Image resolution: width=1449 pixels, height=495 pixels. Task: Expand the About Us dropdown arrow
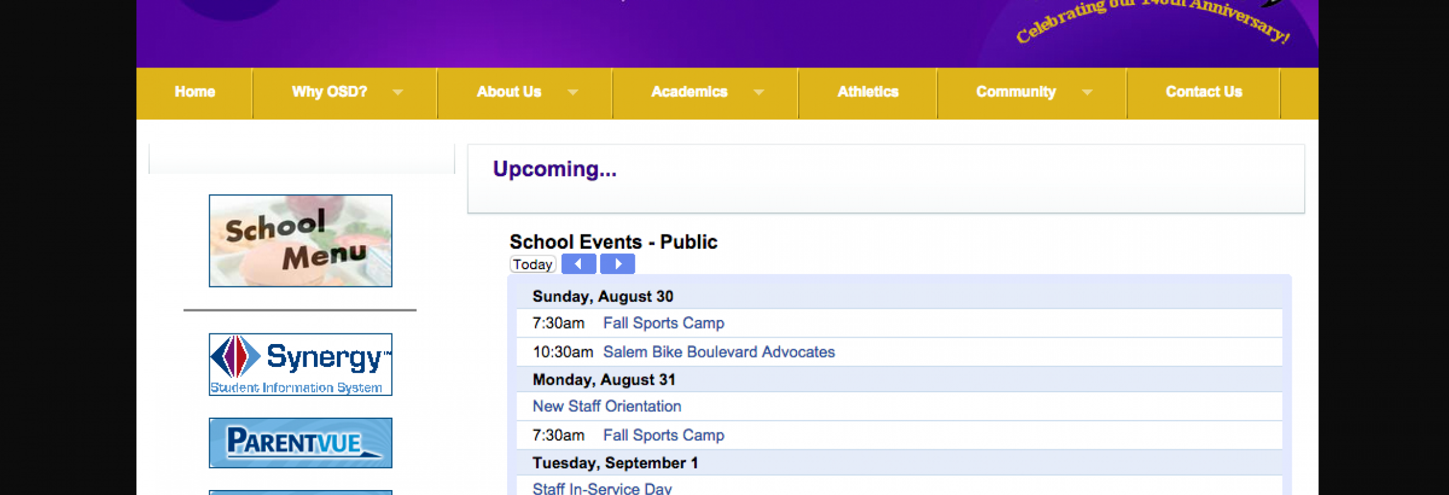pyautogui.click(x=573, y=92)
